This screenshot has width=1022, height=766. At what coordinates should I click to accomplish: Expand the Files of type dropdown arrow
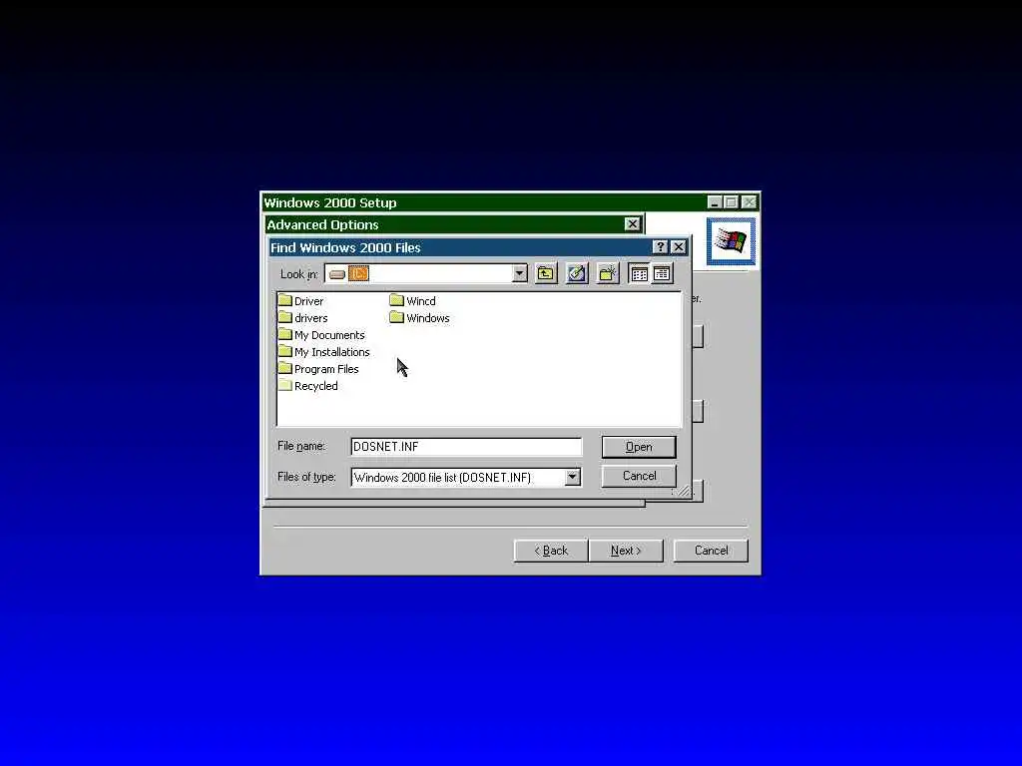[x=572, y=477]
